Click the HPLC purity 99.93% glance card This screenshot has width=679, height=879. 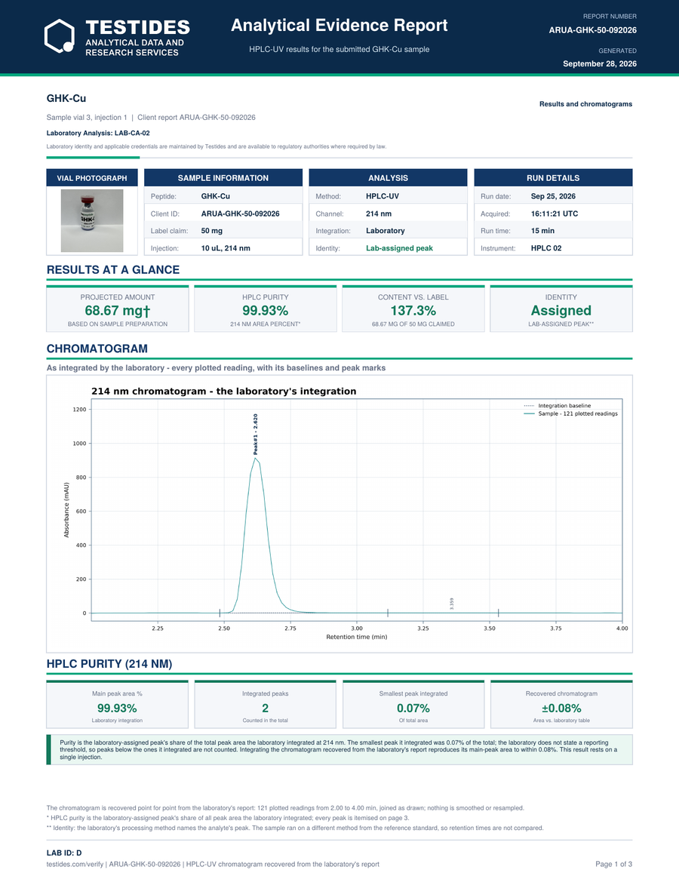click(x=266, y=309)
